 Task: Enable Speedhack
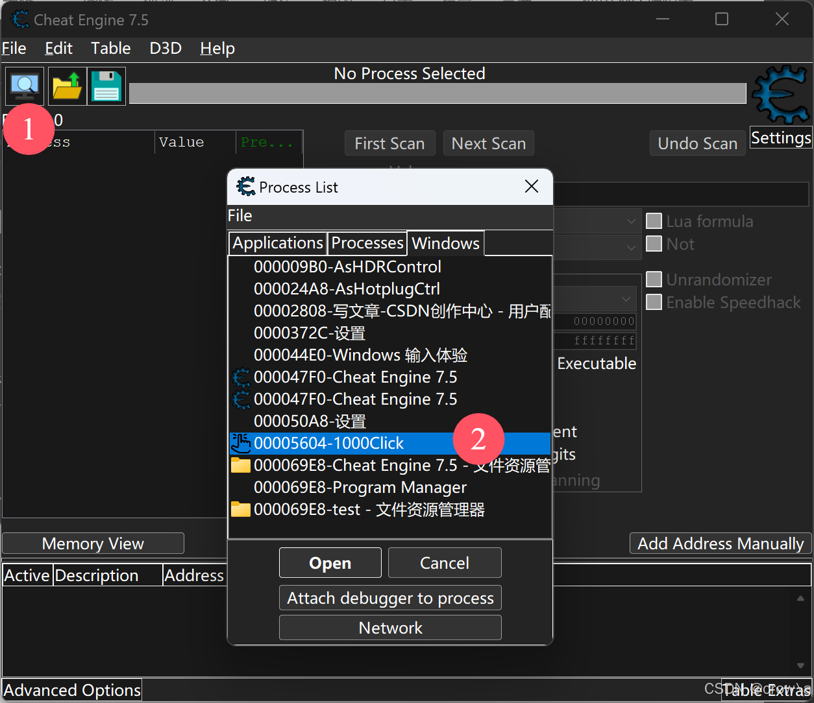[x=654, y=302]
